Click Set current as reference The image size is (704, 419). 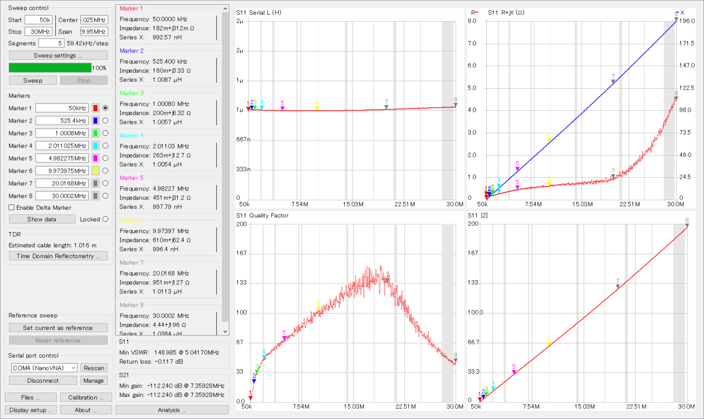(58, 328)
